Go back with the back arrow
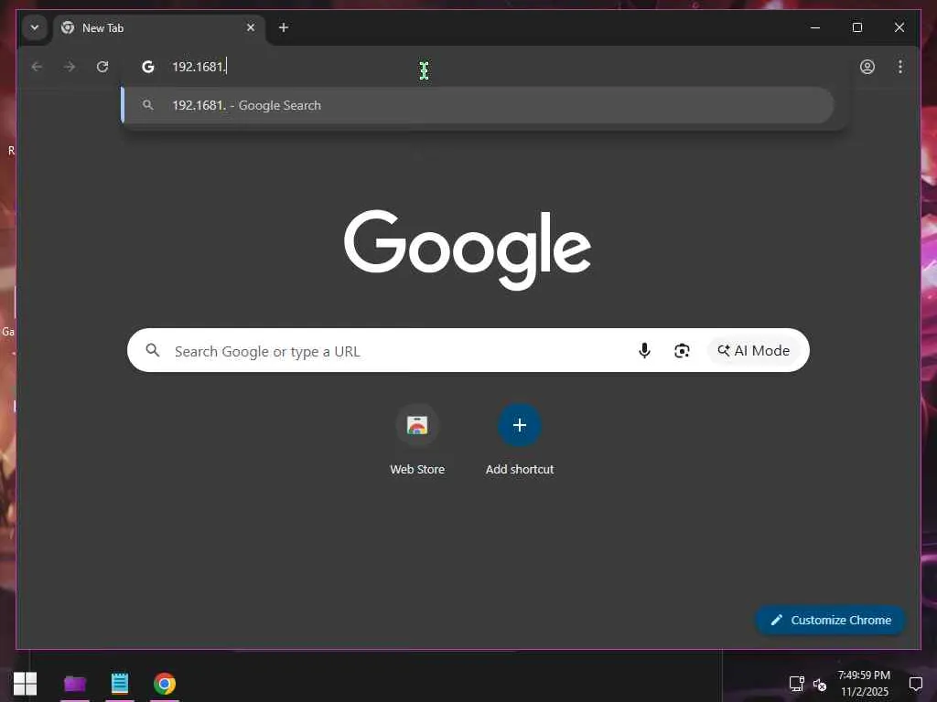Image resolution: width=937 pixels, height=702 pixels. click(x=37, y=66)
